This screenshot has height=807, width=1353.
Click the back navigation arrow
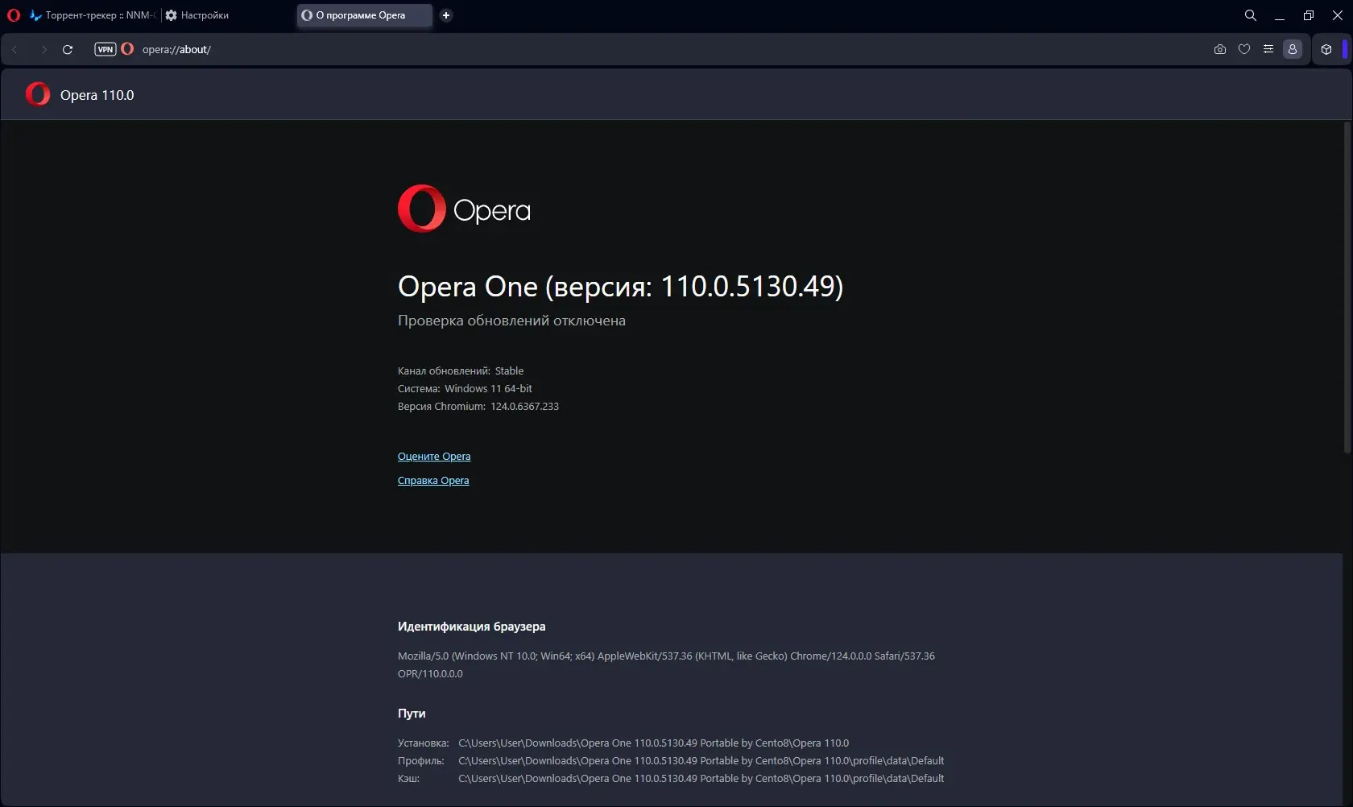(x=14, y=49)
